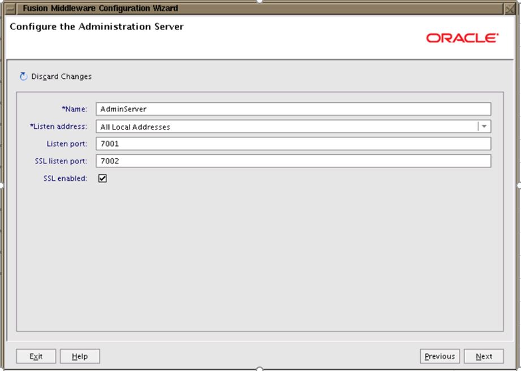521x371 pixels.
Task: Click the *Name: label
Action: click(75, 109)
